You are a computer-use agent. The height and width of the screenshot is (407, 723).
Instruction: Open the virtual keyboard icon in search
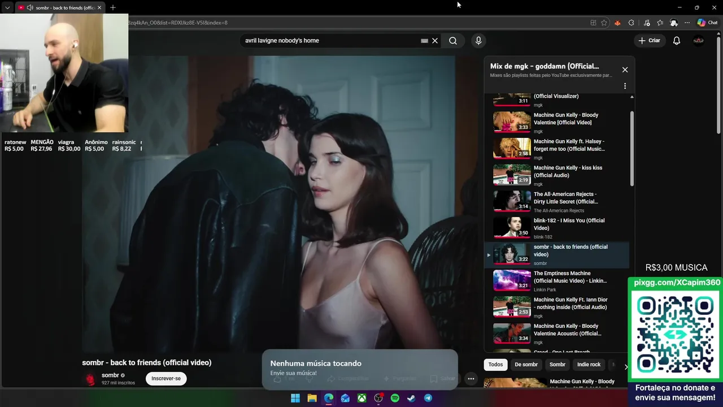point(424,41)
